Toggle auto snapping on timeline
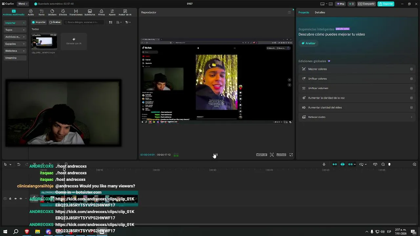Image resolution: width=420 pixels, height=236 pixels. (x=343, y=164)
